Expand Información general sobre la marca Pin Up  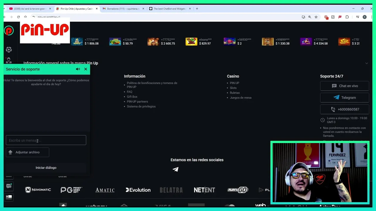click(366, 63)
